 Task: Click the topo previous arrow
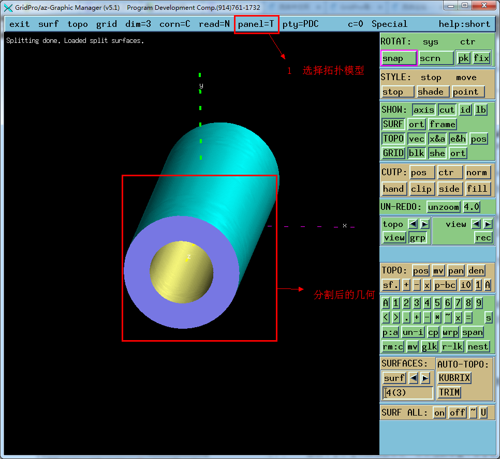coord(413,224)
